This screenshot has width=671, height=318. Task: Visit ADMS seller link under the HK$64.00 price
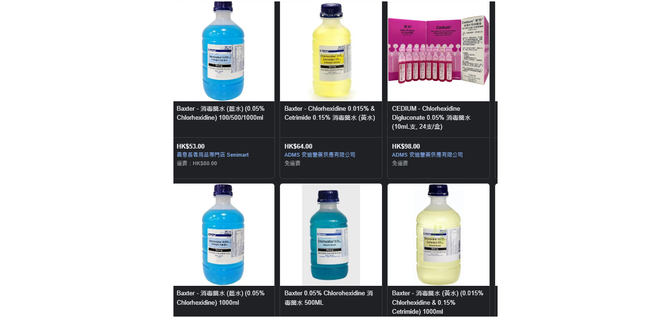[x=320, y=155]
